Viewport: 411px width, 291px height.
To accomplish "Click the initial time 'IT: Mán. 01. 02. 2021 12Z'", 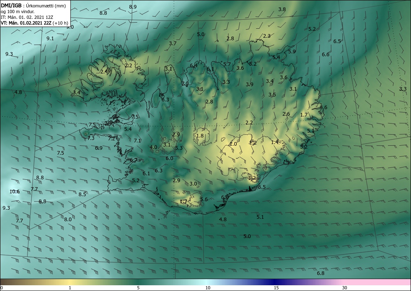I will [x=27, y=17].
